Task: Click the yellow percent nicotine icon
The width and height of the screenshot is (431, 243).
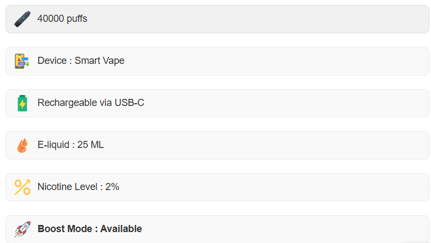Action: point(22,187)
